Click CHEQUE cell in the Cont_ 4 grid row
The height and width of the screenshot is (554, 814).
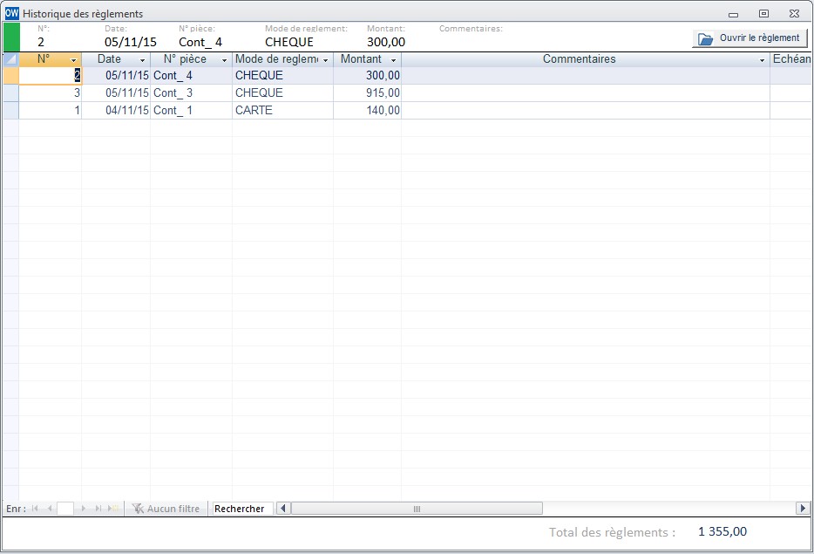coord(283,75)
